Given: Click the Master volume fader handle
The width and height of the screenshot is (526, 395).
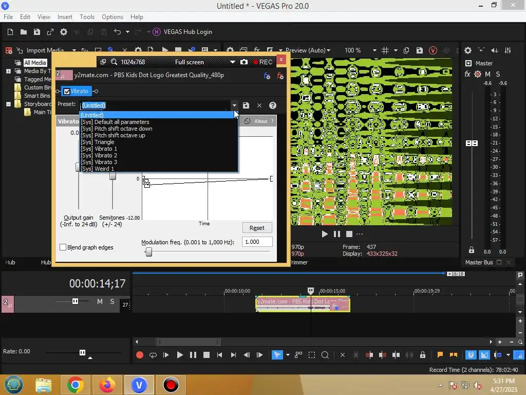Looking at the screenshot, I should point(472,143).
